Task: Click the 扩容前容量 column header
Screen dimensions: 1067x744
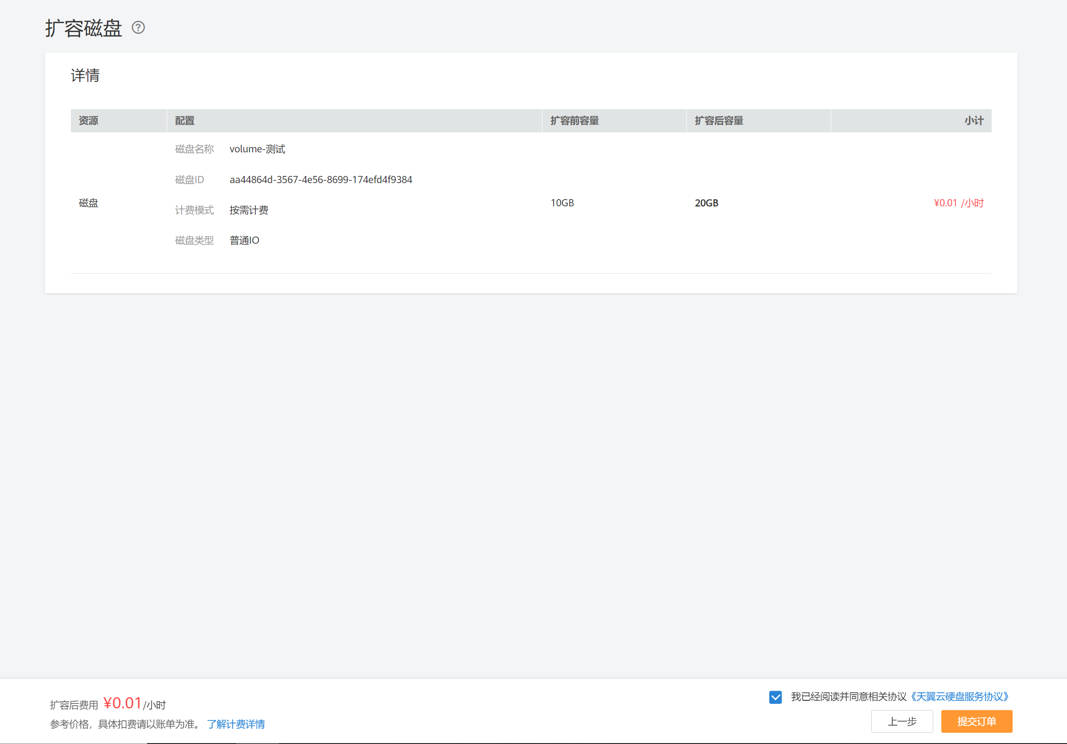Action: [x=575, y=121]
